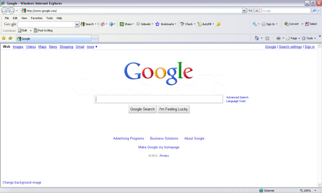
Task: Open the Gmail link
Action: coord(80,47)
